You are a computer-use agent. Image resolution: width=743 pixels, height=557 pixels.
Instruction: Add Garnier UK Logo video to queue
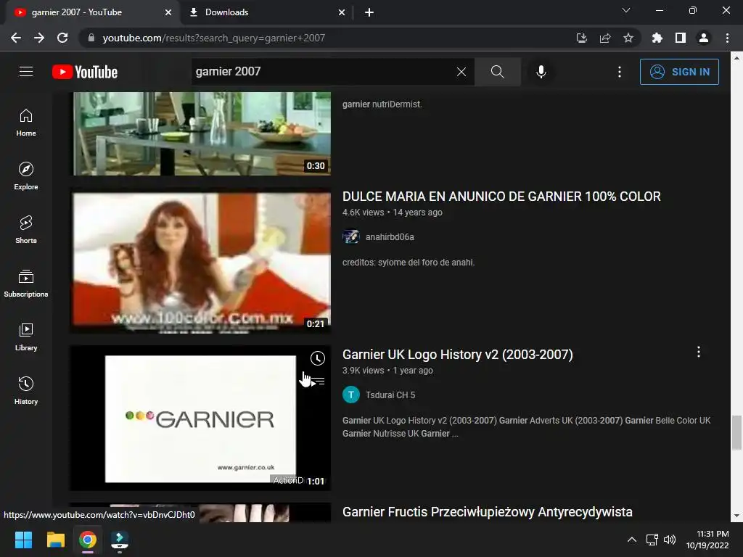coord(318,381)
